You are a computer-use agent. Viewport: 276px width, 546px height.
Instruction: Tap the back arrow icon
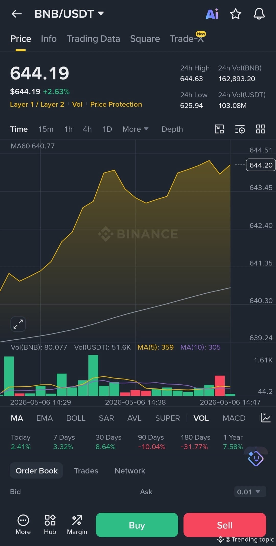coord(17,14)
